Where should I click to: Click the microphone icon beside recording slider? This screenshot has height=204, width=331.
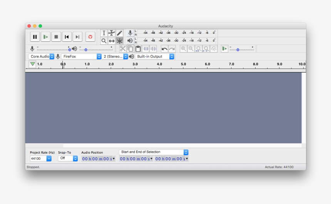point(32,49)
